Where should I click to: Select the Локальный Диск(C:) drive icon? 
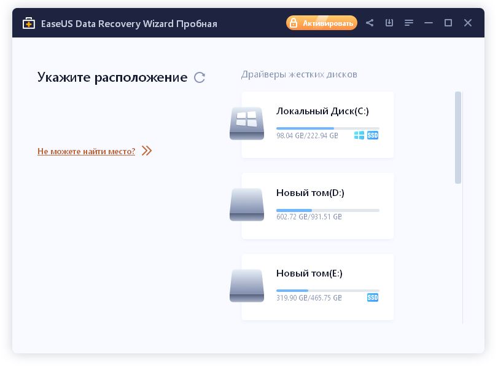(247, 124)
